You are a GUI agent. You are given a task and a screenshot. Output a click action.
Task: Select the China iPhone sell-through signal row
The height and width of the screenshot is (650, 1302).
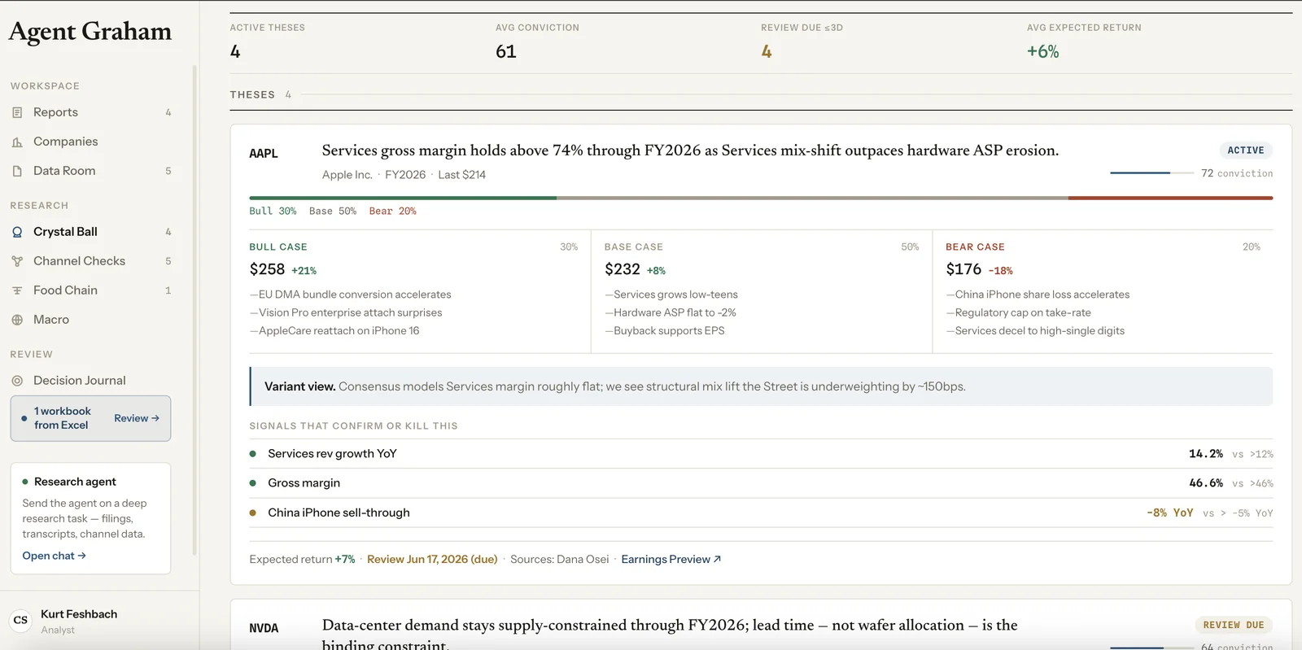coord(761,513)
